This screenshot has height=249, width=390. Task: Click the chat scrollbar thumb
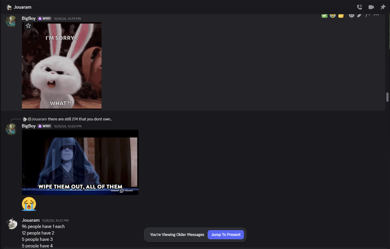(x=387, y=97)
